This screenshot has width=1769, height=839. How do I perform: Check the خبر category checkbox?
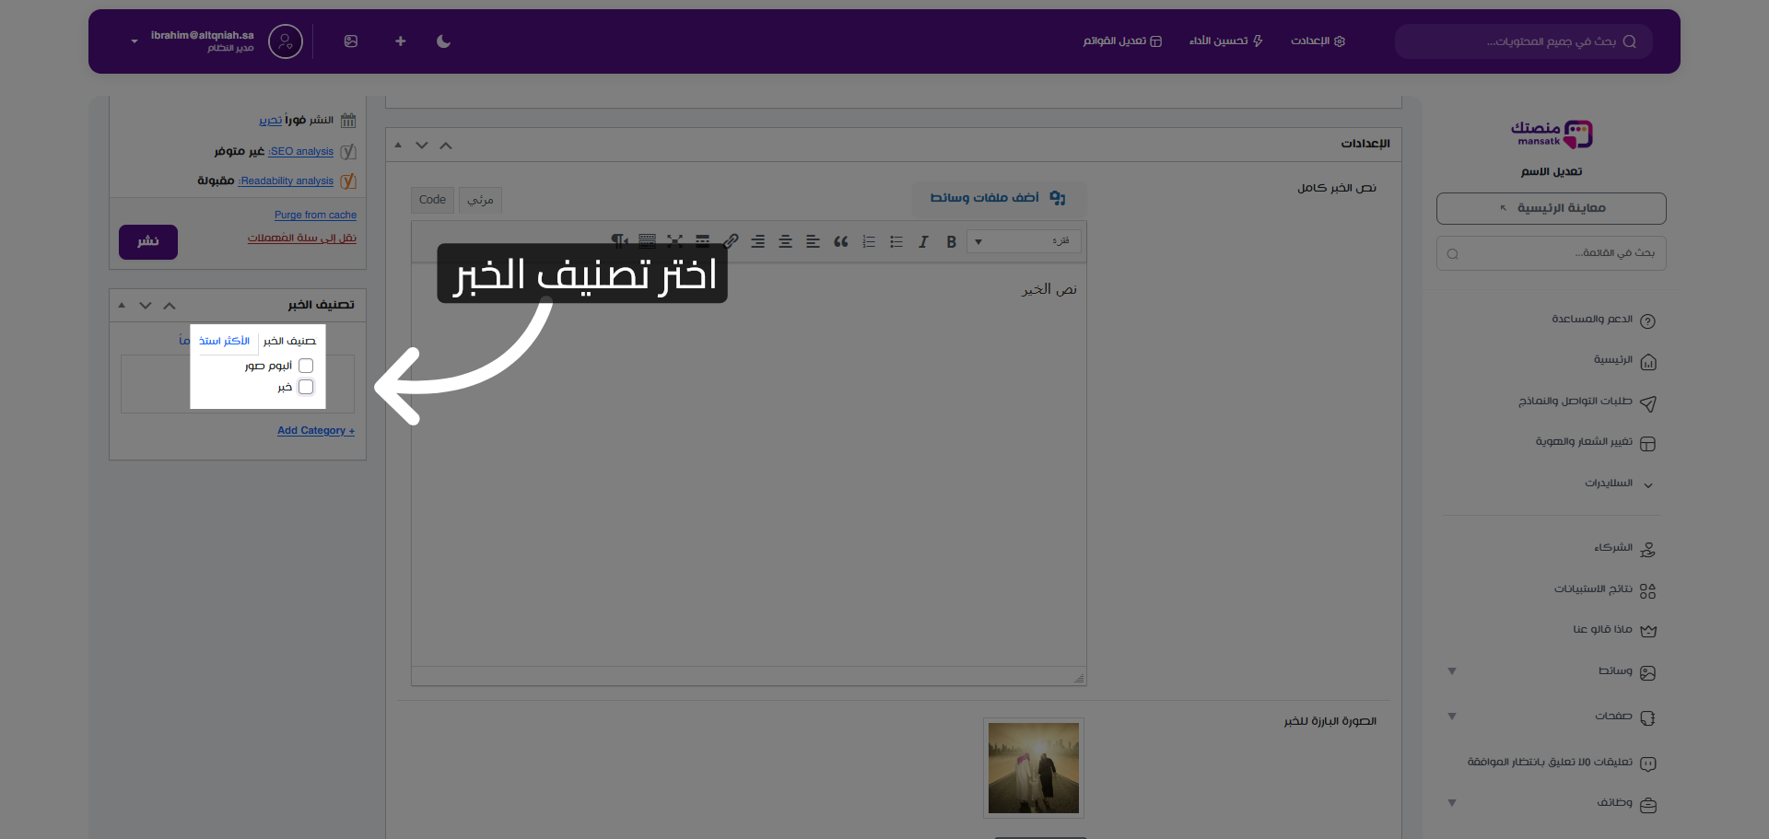pyautogui.click(x=306, y=387)
